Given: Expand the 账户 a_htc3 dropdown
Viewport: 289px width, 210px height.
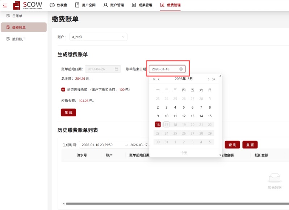Looking at the screenshot, I should point(123,37).
